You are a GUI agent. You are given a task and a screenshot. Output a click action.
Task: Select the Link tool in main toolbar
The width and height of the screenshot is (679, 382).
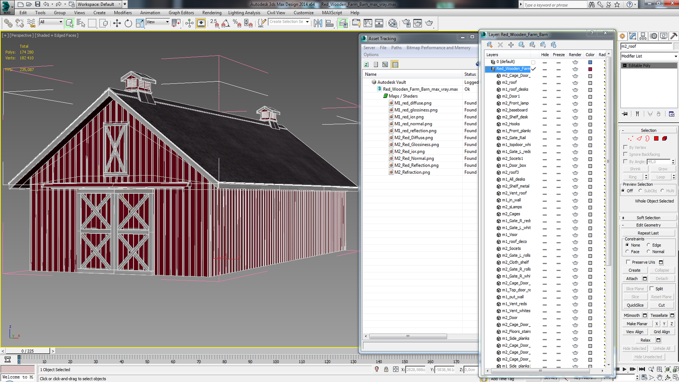pyautogui.click(x=8, y=23)
